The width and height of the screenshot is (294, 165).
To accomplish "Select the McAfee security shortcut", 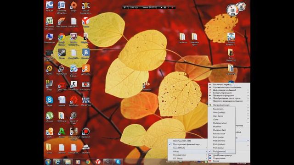I will [73, 39].
